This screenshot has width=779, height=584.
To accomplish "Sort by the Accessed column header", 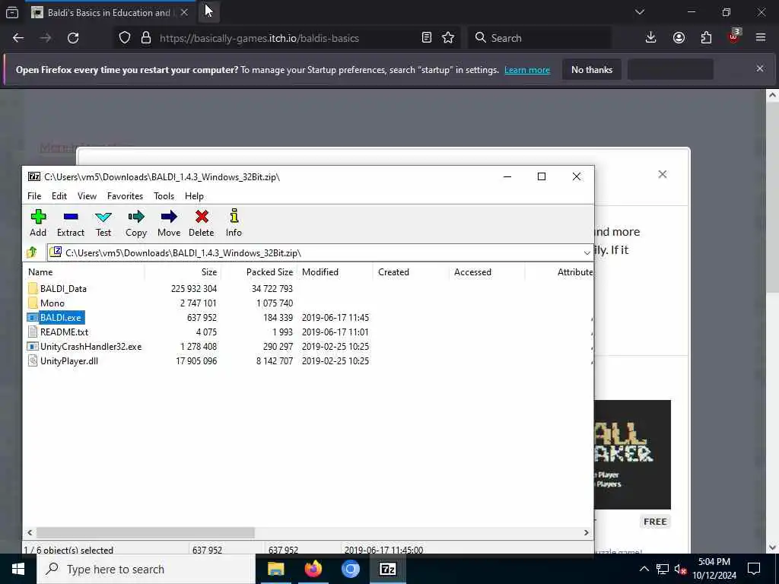I will [487, 272].
